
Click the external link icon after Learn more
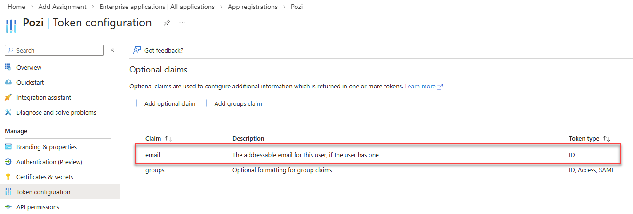click(x=440, y=87)
